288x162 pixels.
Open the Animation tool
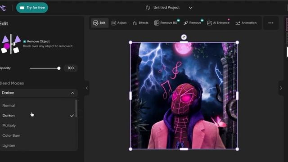click(246, 23)
